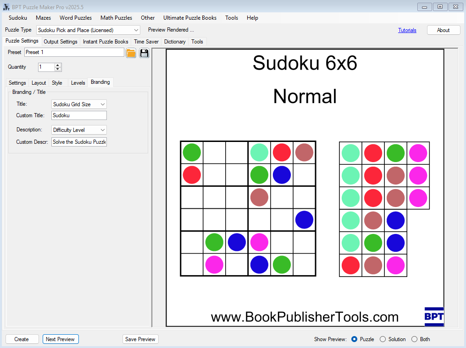The width and height of the screenshot is (466, 348).
Task: Open the Tutorials link
Action: coord(407,29)
